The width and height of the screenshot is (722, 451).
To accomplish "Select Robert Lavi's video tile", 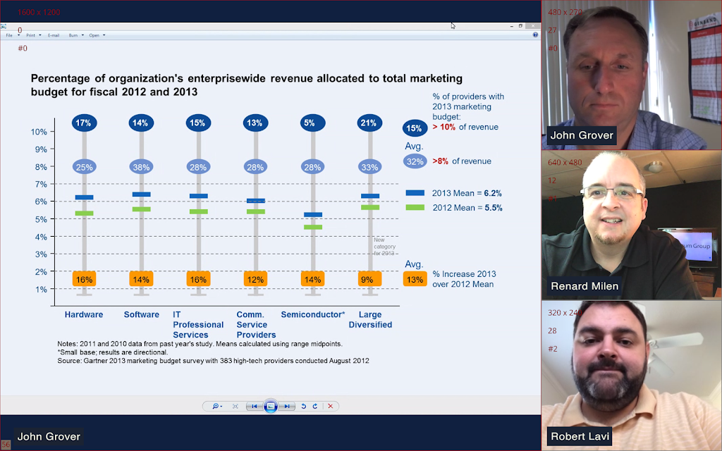I will [632, 376].
